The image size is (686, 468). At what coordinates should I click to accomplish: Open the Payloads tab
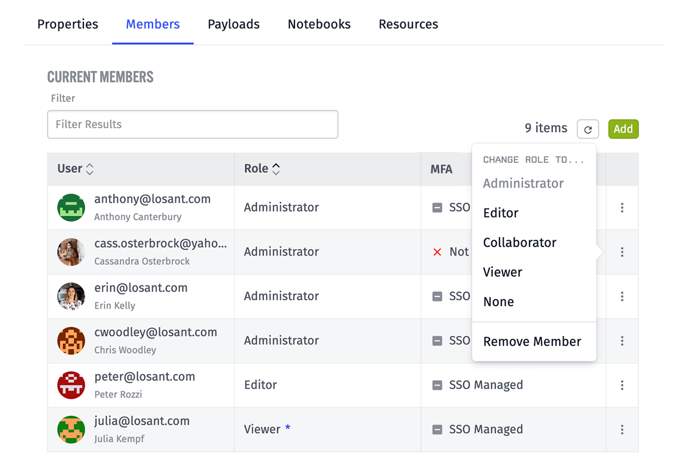233,24
